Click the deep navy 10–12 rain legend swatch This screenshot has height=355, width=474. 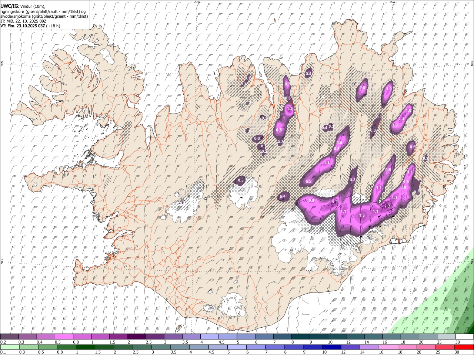coord(331,347)
